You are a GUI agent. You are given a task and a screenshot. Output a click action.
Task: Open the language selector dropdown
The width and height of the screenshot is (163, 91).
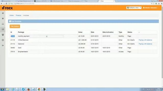pos(134,8)
